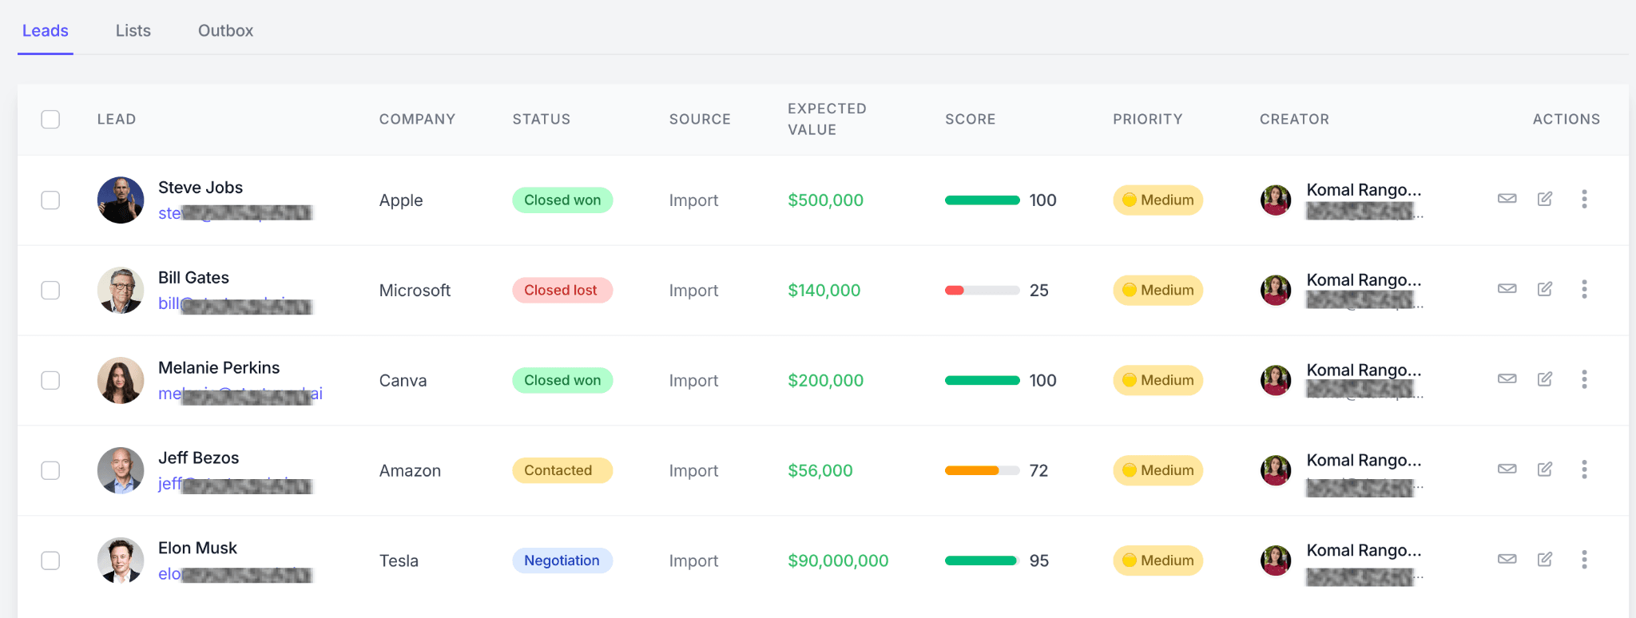Send email to Steve Jobs via envelope icon

[x=1507, y=199]
